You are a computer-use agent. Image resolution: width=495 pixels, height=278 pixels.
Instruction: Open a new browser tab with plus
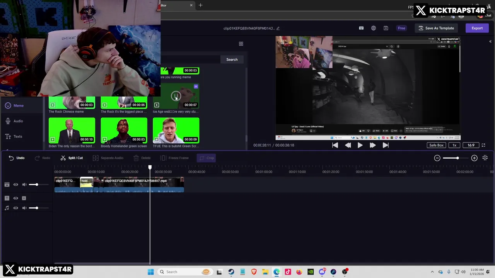click(x=200, y=5)
